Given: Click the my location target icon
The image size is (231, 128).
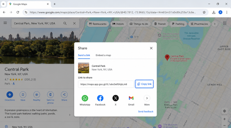Looking at the screenshot, I should point(224,111).
